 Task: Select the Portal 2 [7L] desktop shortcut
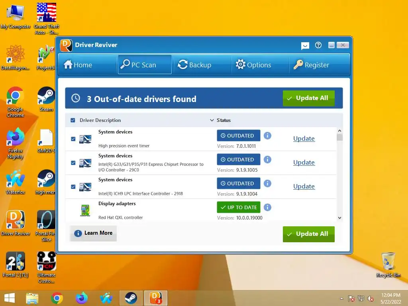click(16, 265)
